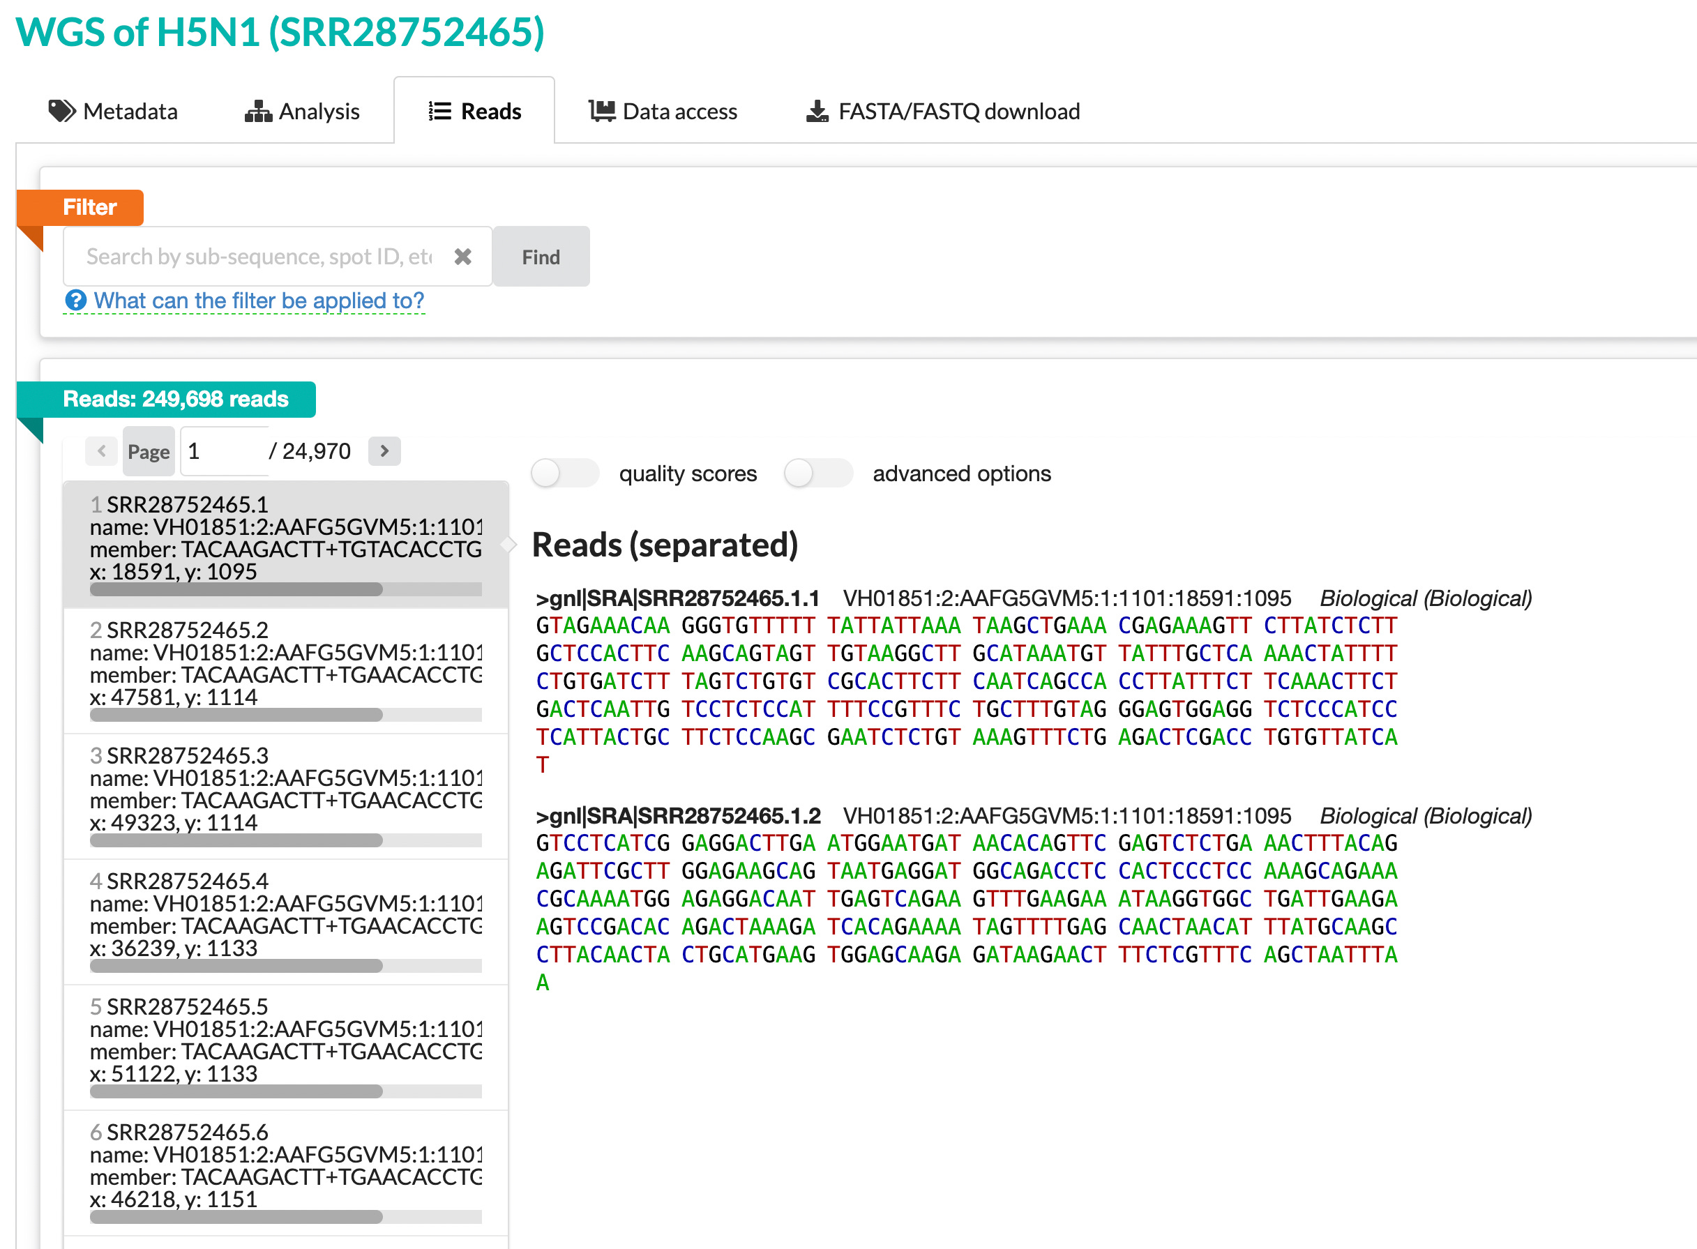Click the Metadata tag icon
The width and height of the screenshot is (1697, 1249).
[61, 111]
